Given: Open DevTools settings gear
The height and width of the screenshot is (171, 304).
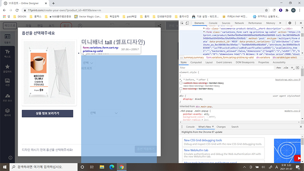Looking at the screenshot, I should pos(290,23).
